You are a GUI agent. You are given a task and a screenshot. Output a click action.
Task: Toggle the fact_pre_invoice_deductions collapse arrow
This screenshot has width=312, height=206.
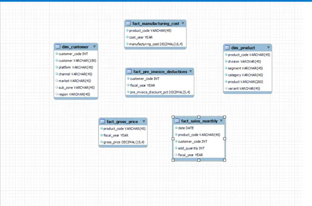(x=191, y=72)
